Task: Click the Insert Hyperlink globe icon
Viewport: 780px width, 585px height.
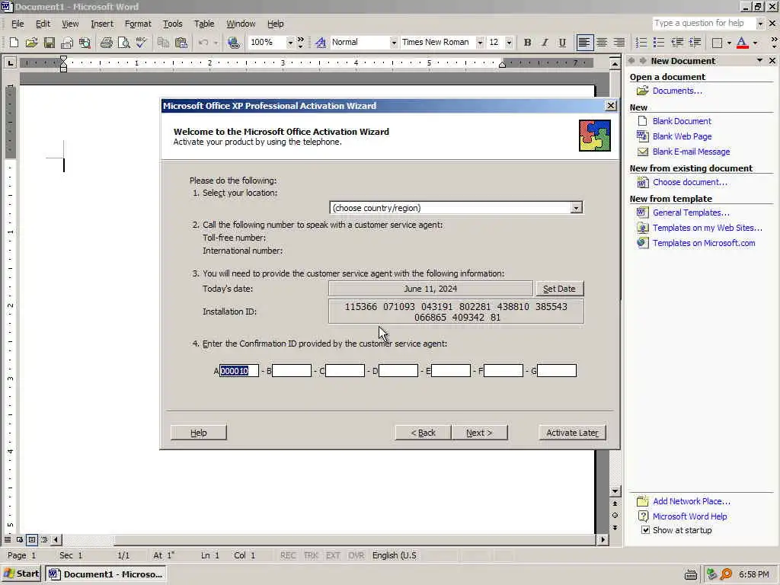Action: coord(233,43)
